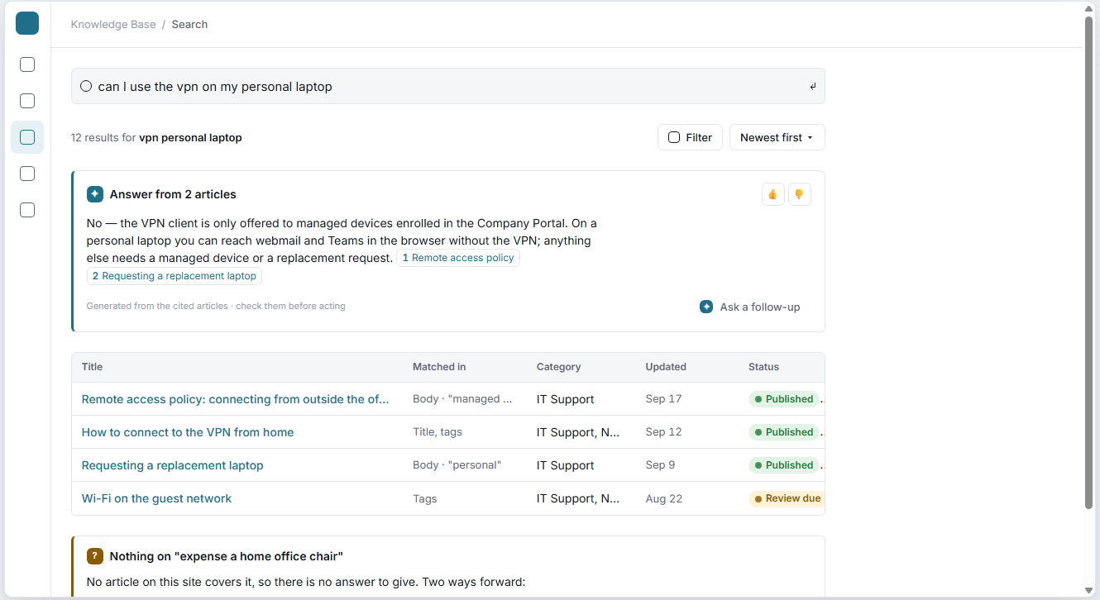
Task: Click the Aug 22 updated date
Action: click(665, 498)
